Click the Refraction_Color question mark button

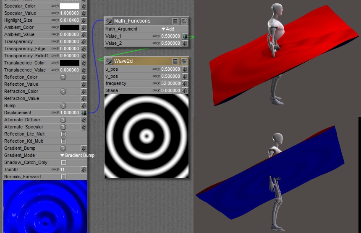click(63, 92)
